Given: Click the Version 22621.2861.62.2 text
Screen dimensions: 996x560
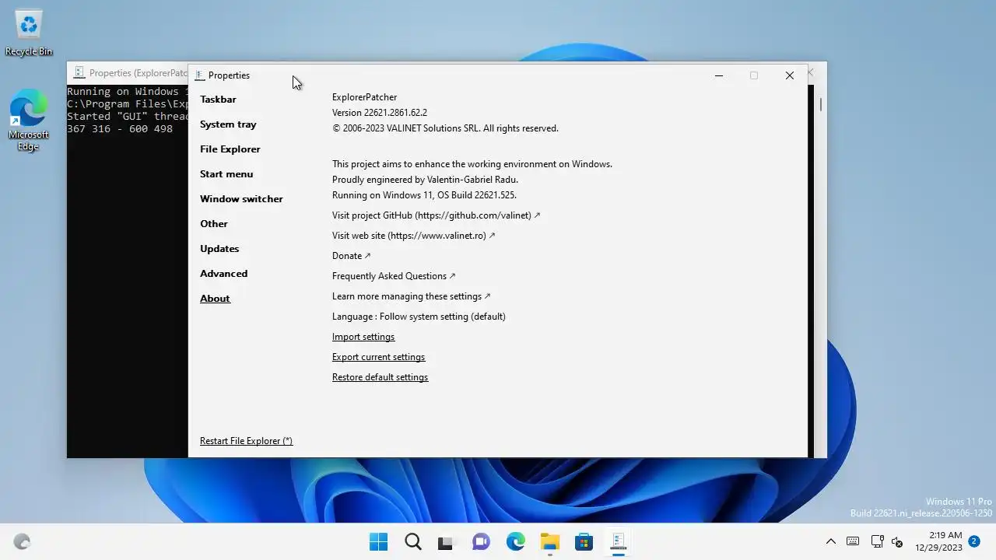Looking at the screenshot, I should 380,113.
